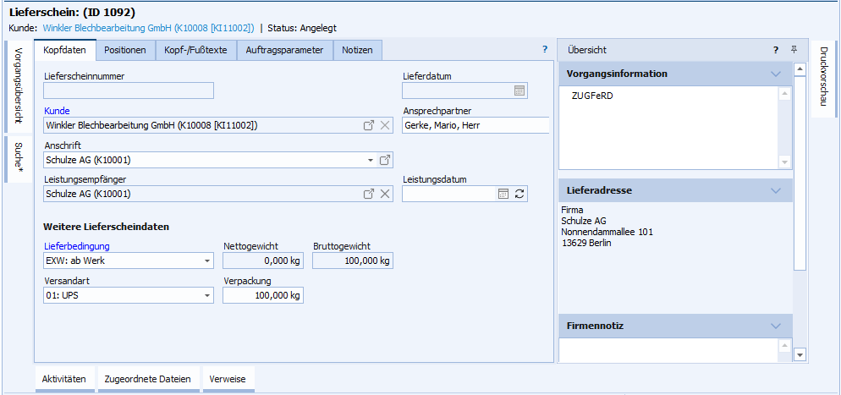
Task: Open help in Übersicht panel header
Action: [x=776, y=50]
